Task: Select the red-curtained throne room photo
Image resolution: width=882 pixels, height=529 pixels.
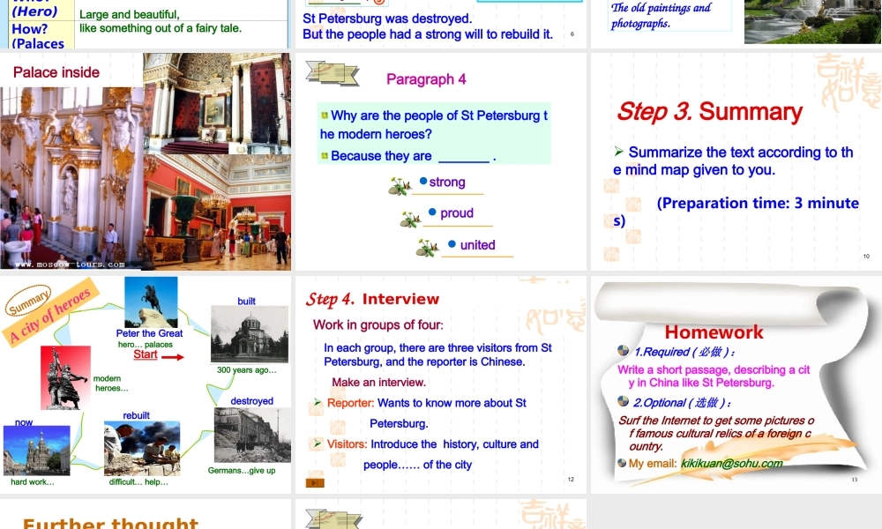Action: click(x=217, y=103)
